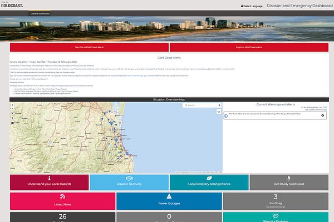Click the Gold Coast skyline banner image
Viewport: 334px width, 222px height.
click(167, 29)
